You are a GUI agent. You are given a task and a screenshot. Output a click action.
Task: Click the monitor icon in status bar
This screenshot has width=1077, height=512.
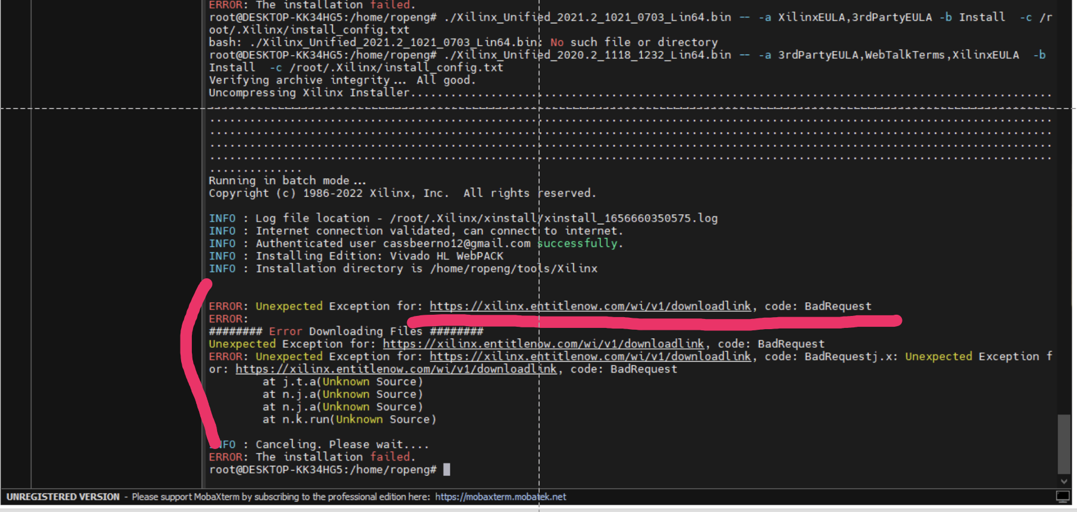click(1063, 496)
